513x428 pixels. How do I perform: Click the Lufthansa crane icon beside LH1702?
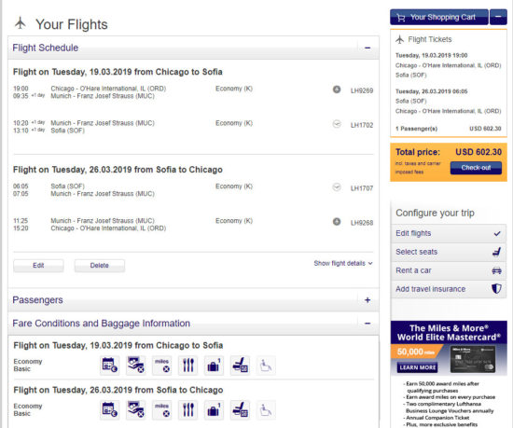[x=337, y=124]
